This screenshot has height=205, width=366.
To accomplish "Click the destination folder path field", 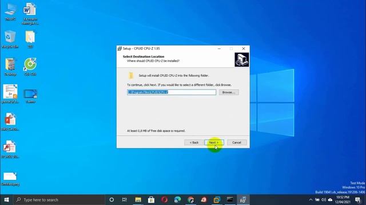I will (x=172, y=92).
